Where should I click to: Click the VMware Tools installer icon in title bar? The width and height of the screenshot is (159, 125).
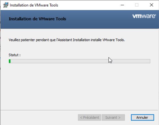[6, 5]
